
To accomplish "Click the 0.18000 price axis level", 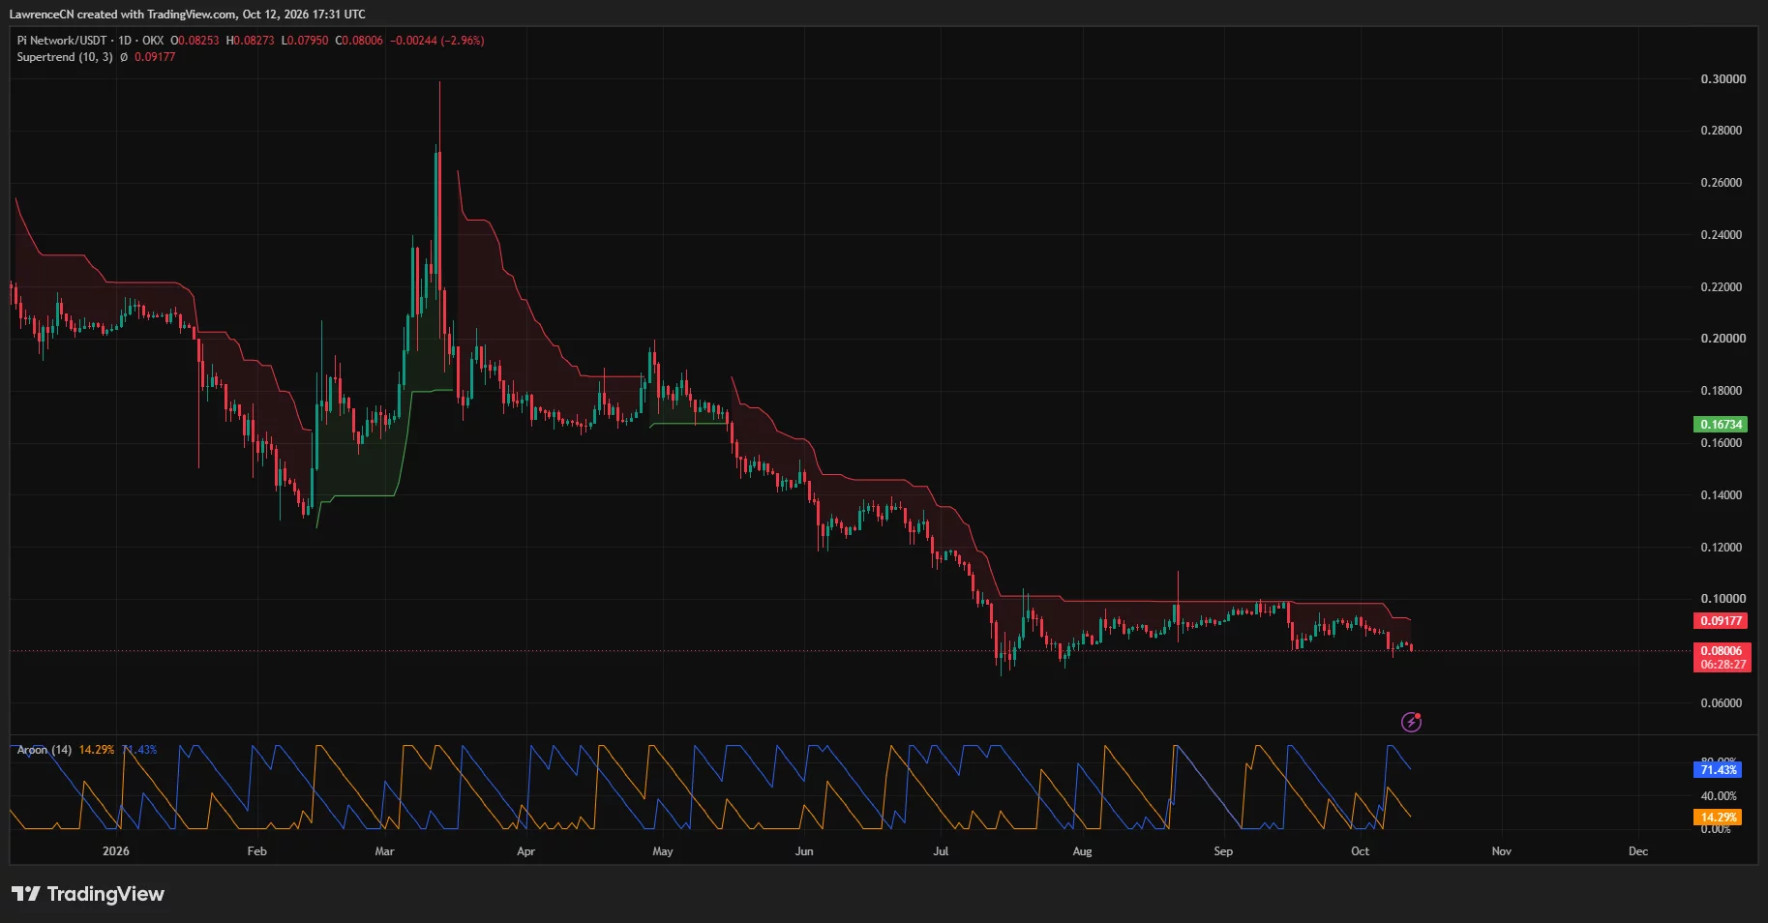I will tap(1722, 391).
